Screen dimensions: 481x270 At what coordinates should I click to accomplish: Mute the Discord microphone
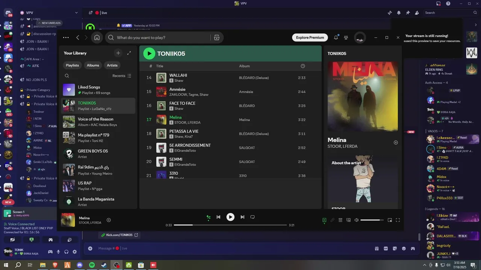58,252
